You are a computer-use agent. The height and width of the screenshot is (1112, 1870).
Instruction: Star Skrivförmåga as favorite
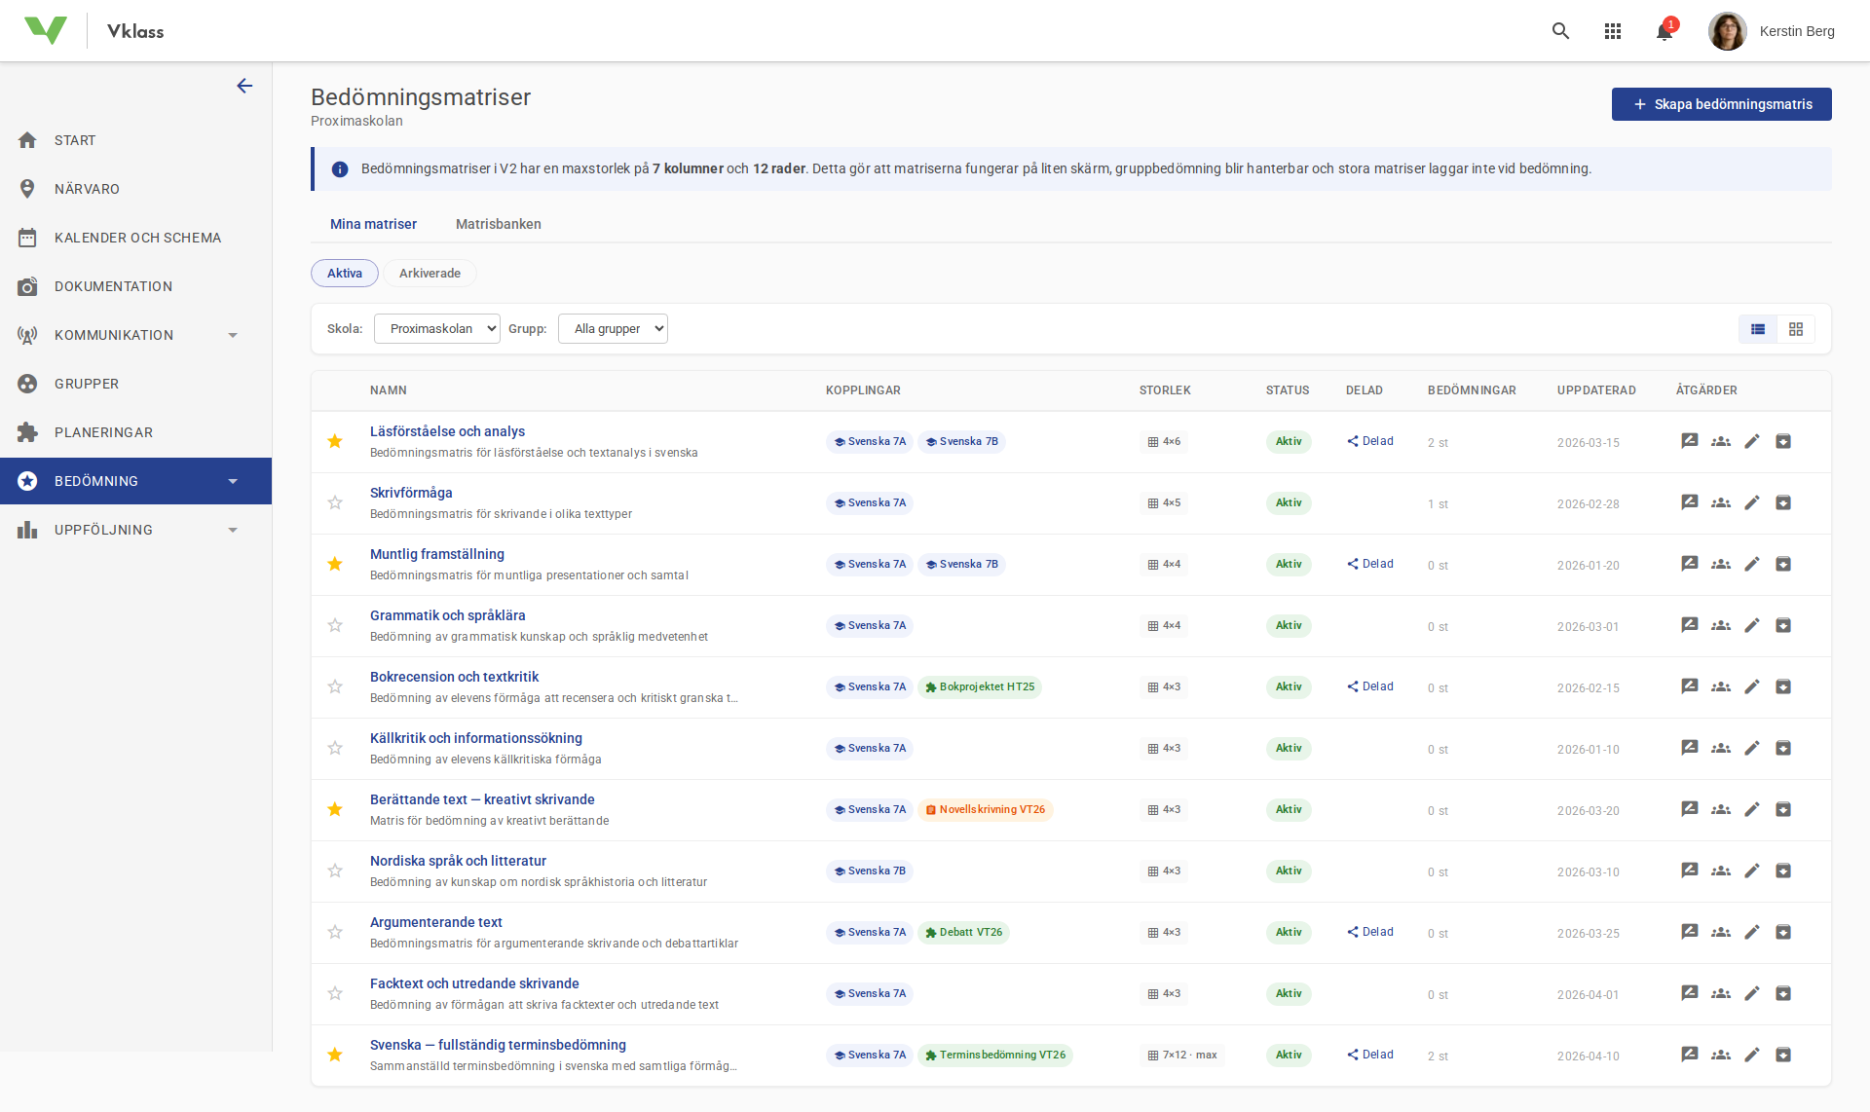click(335, 502)
